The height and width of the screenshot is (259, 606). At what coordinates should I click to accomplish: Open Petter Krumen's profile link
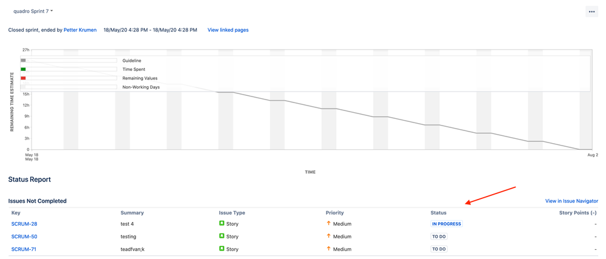[x=80, y=30]
